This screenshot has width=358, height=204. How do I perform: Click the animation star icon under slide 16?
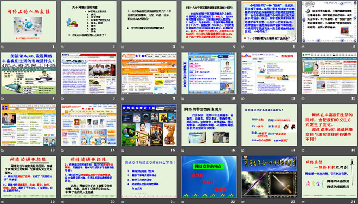[183, 150]
